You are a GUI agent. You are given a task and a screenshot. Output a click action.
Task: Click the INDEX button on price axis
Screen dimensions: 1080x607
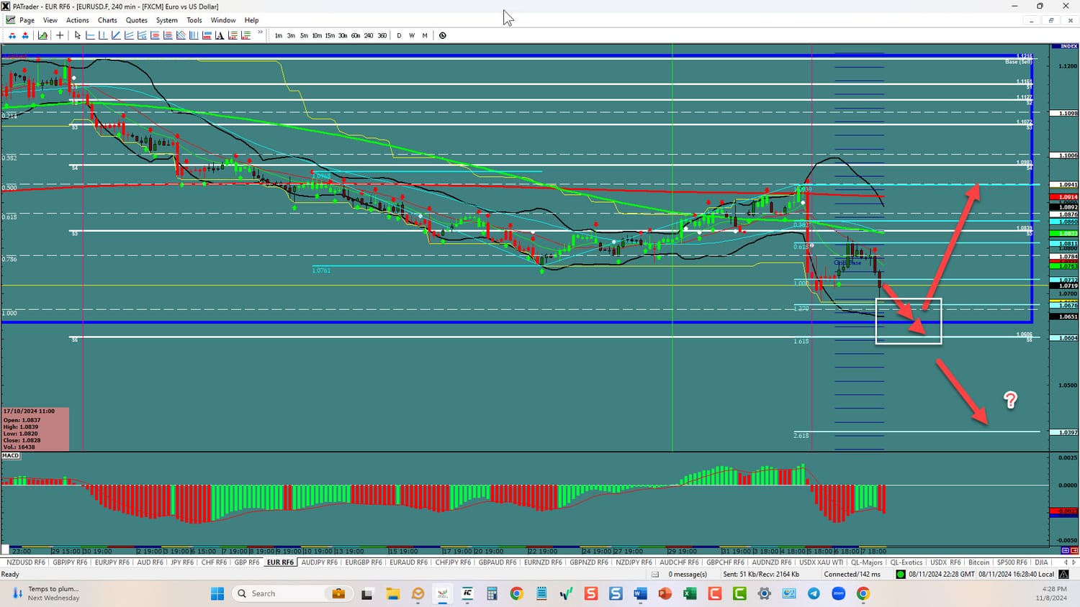coord(1068,46)
